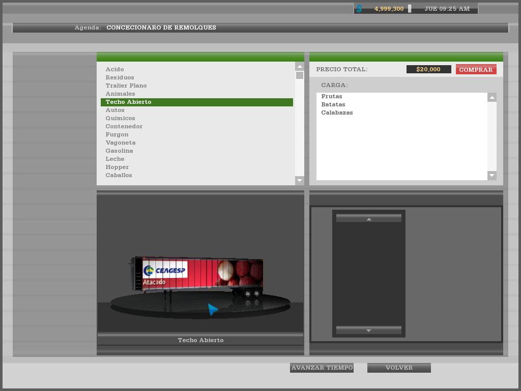
Task: Choose Residuos from the trailer list
Action: coord(120,77)
